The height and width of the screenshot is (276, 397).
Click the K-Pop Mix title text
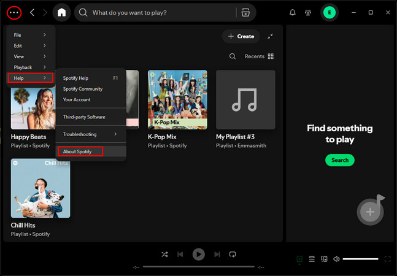[x=162, y=137]
